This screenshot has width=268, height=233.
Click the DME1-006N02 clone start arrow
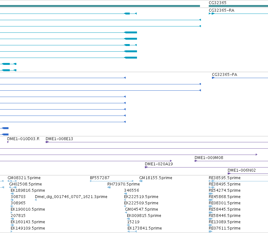click(x=229, y=173)
